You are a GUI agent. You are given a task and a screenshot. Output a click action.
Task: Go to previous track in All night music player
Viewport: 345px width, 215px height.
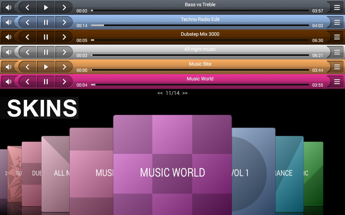click(27, 52)
